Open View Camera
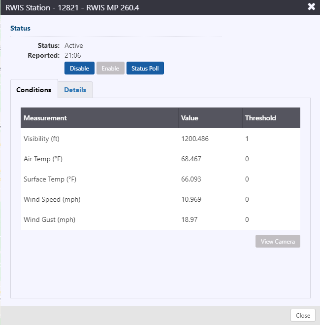Screen dimensions: 320x325 tap(278, 241)
